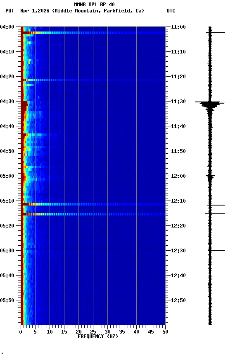Image resolution: width=228 pixels, height=358 pixels.
Task: Click the 05:00 PDT time label
Action: click(x=7, y=176)
